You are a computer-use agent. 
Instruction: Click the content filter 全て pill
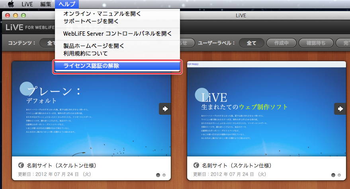(47, 43)
